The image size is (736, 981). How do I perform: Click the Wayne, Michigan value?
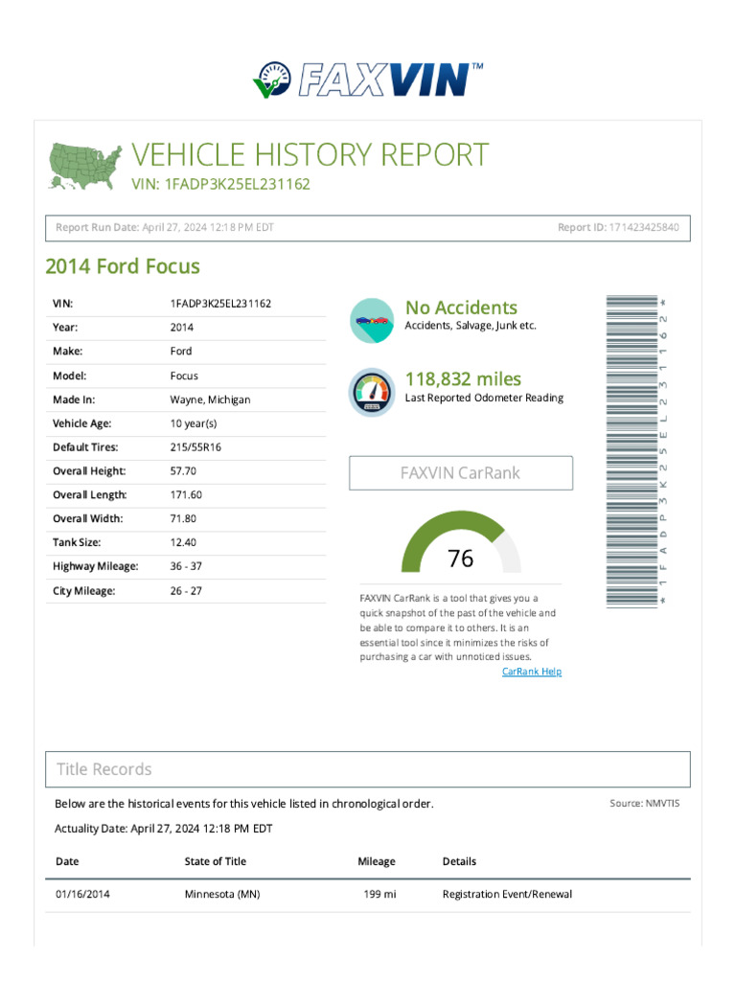(x=210, y=399)
